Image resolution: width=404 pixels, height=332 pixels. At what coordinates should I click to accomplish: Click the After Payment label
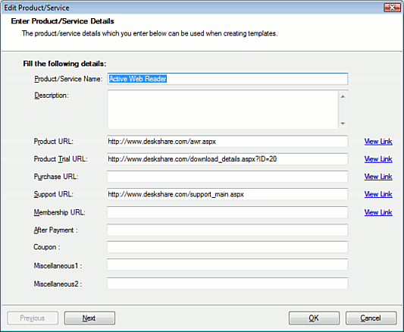pos(55,230)
